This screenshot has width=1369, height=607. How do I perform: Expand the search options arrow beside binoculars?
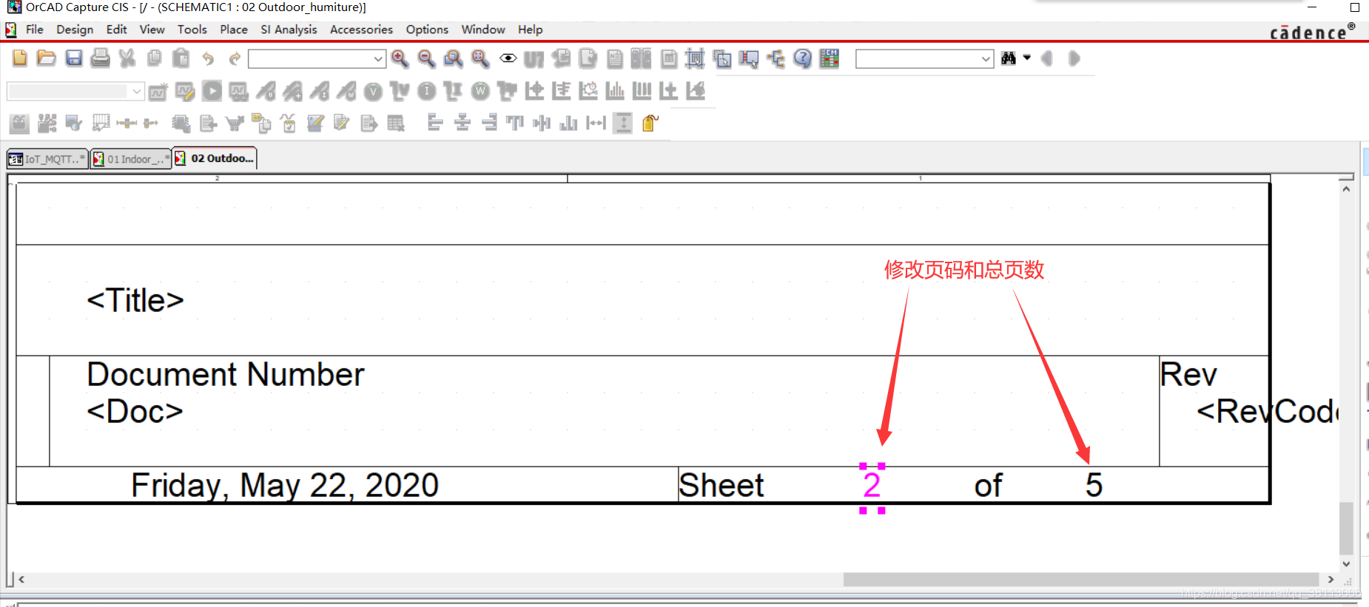(1027, 58)
